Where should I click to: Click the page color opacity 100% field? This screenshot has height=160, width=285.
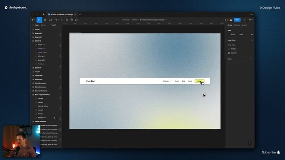pyautogui.click(x=241, y=34)
